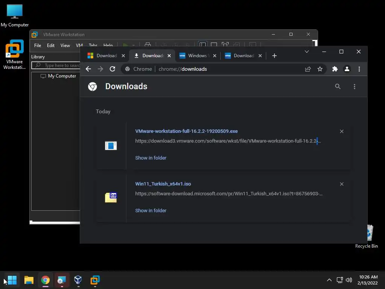Click the Chrome site info icon in address bar

click(x=127, y=69)
